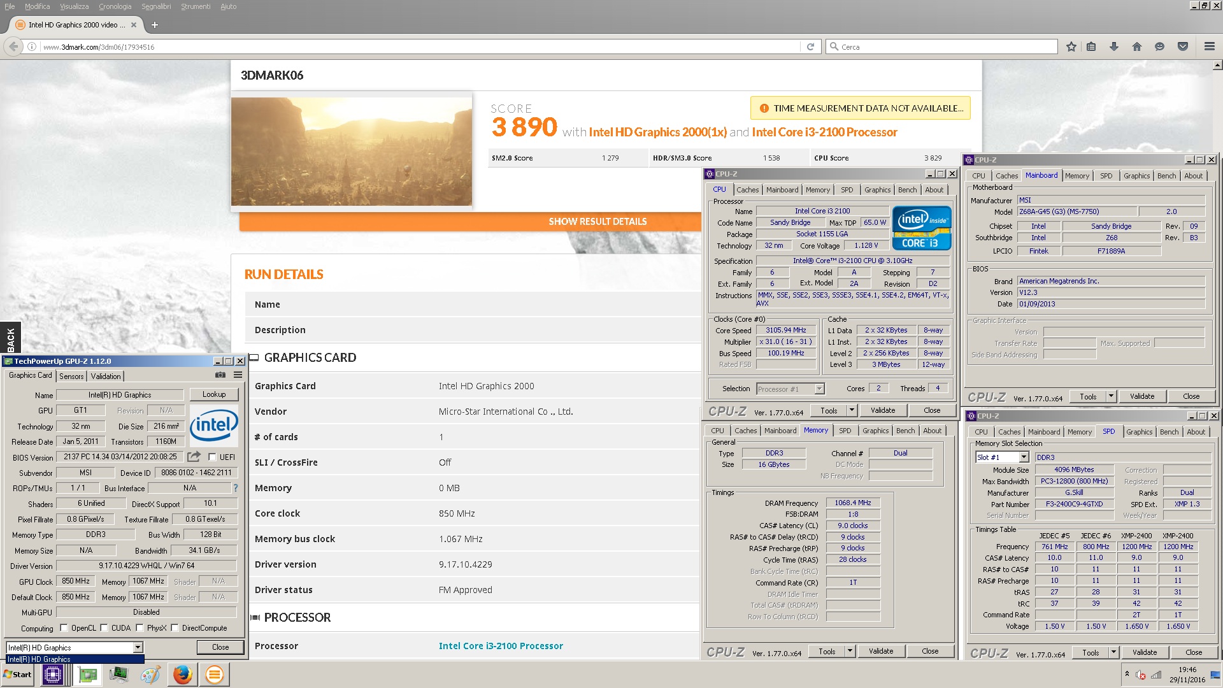Image resolution: width=1223 pixels, height=688 pixels.
Task: Click the Bus Interface question mark in GPU-Z
Action: tap(235, 488)
